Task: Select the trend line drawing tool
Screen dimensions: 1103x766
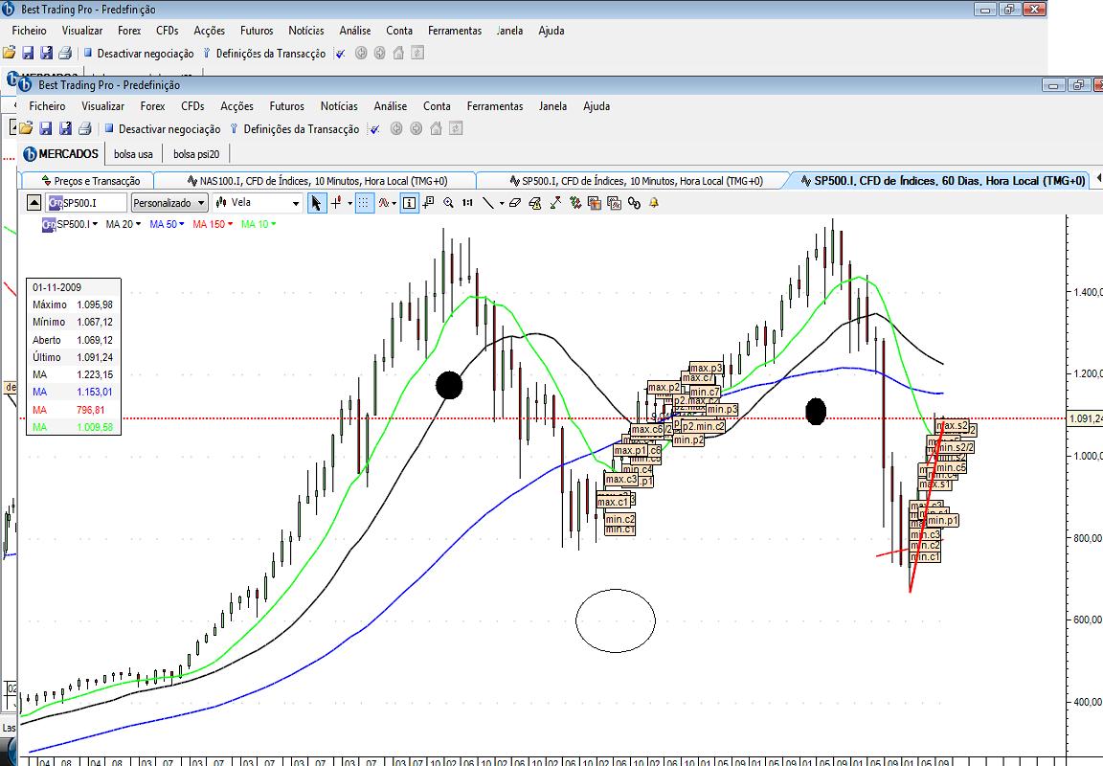Action: click(488, 203)
